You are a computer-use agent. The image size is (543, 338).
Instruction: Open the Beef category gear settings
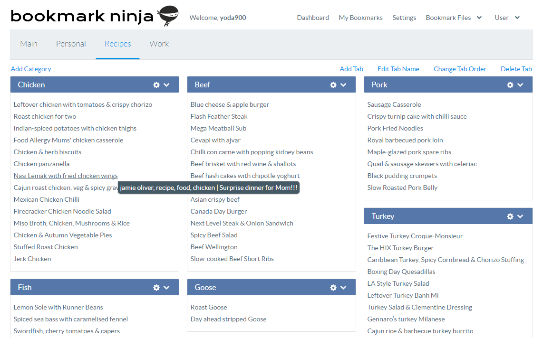tap(333, 85)
